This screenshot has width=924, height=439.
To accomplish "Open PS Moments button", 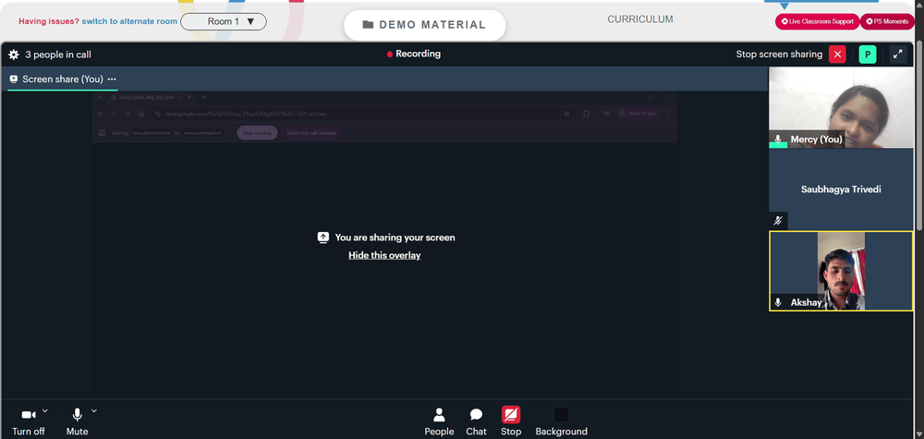I will point(887,21).
